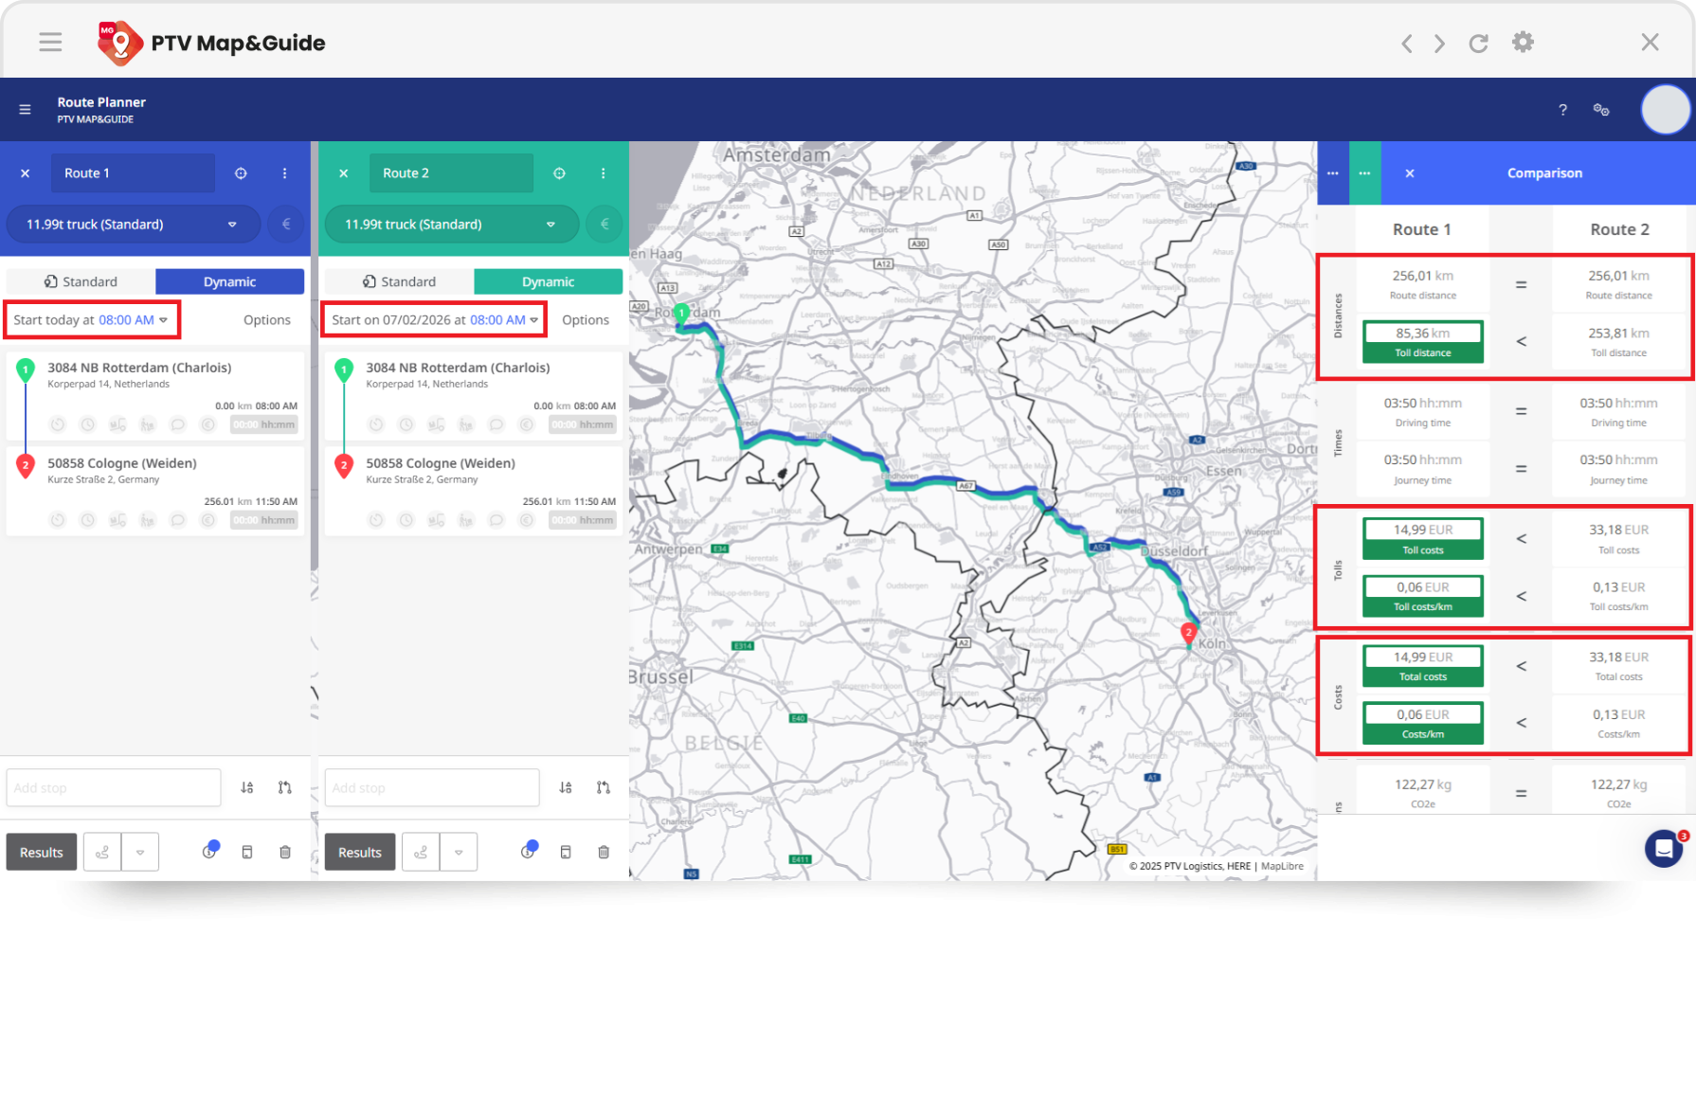Screen dimensions: 1696x1099
Task: Switch Route 1 to Standard mode
Action: [x=81, y=281]
